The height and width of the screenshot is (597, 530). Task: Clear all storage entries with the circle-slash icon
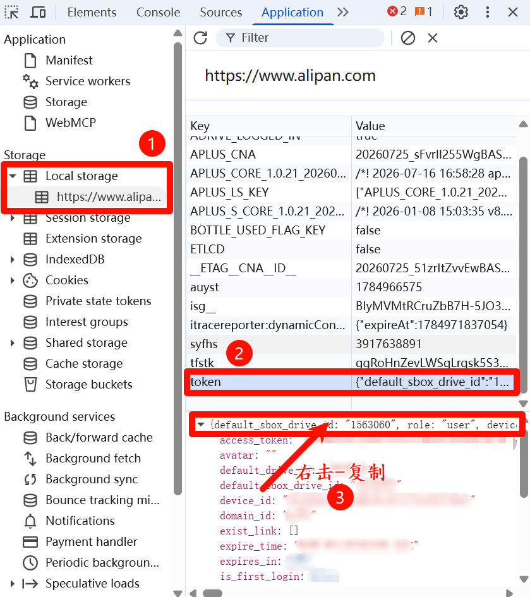[408, 38]
